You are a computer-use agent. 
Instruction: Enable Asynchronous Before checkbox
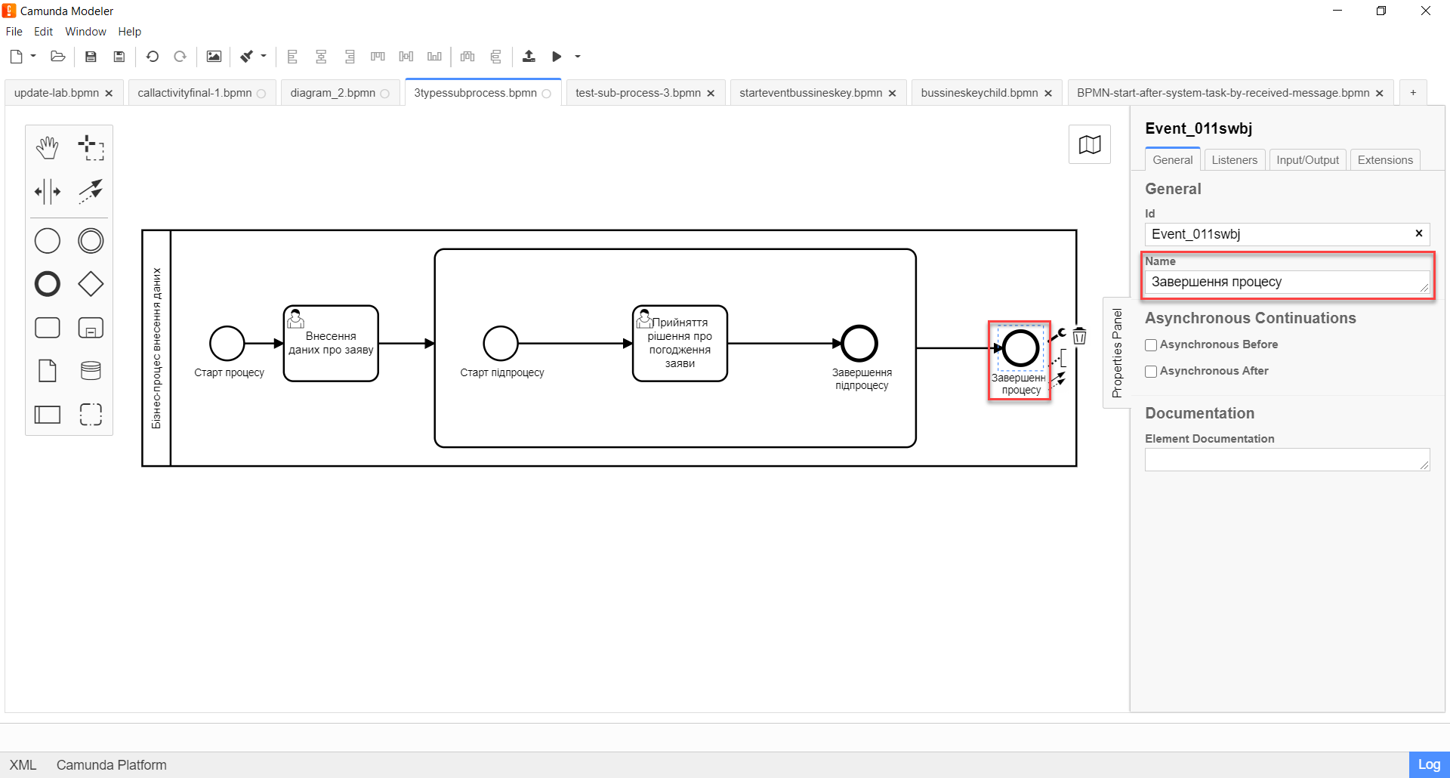pyautogui.click(x=1151, y=345)
